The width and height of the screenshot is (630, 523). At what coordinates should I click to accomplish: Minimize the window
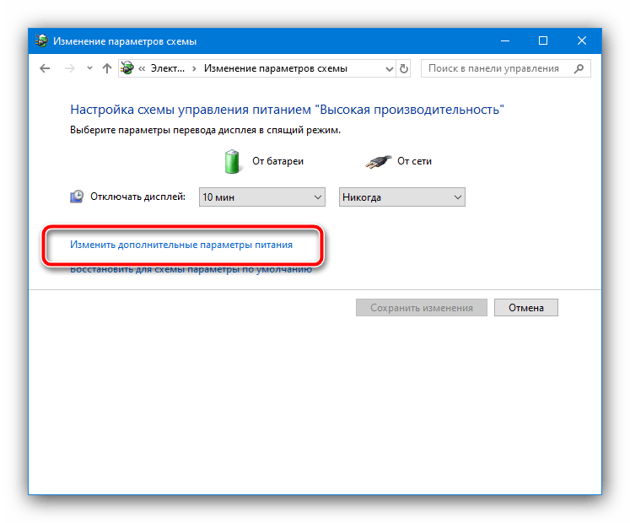(504, 41)
